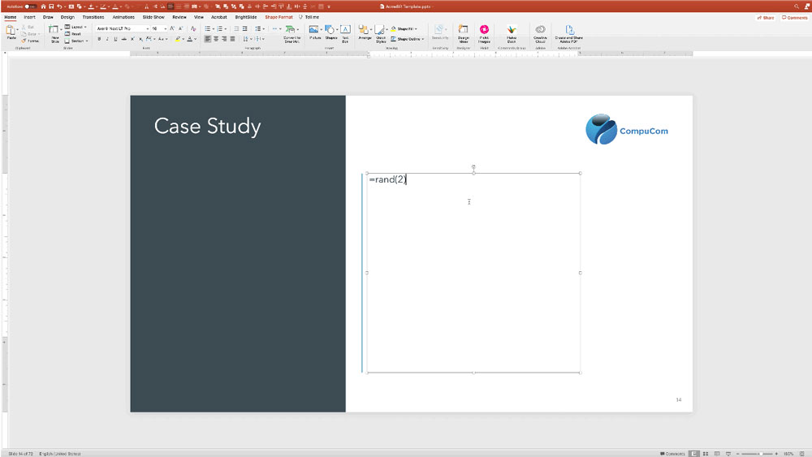Click the Creative Cloud icon
The width and height of the screenshot is (812, 457).
pos(540,32)
